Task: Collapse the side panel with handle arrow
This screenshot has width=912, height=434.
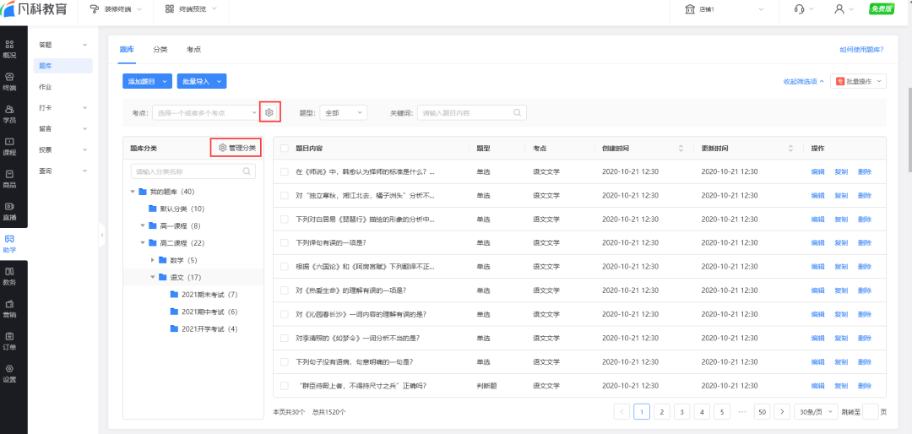Action: [x=102, y=235]
